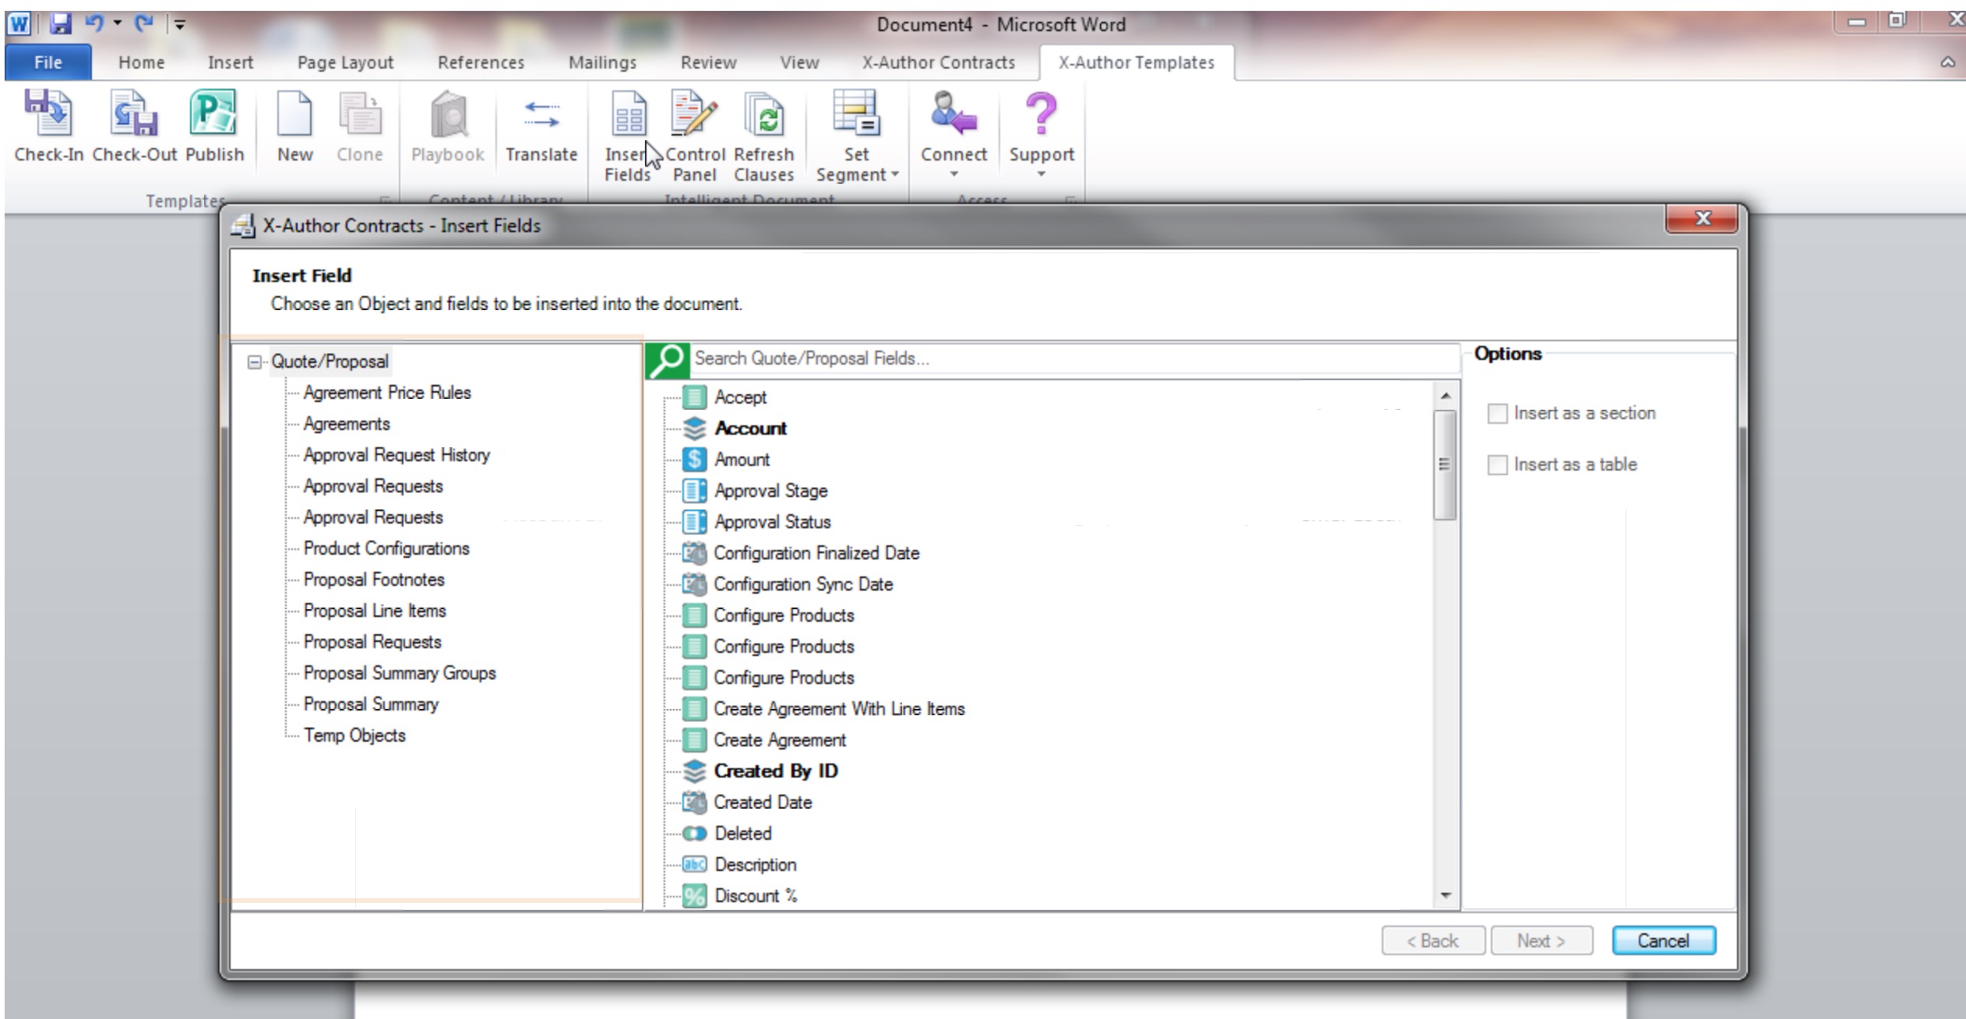Open Customize Quick Access Toolbar dropdown
Image resolution: width=1966 pixels, height=1019 pixels.
click(x=179, y=25)
